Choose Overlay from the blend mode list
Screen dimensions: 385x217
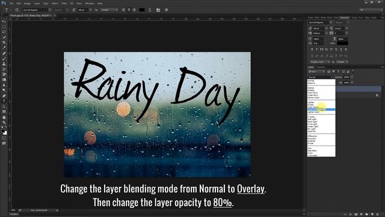pyautogui.click(x=312, y=117)
